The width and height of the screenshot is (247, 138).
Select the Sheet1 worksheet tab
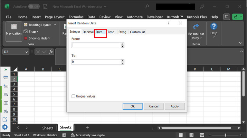48,128
